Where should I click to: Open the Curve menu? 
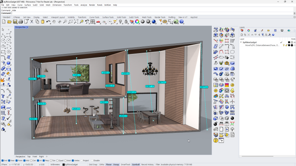point(20,5)
